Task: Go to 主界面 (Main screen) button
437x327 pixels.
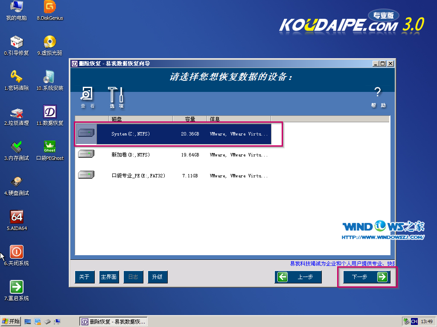Action: [x=109, y=277]
